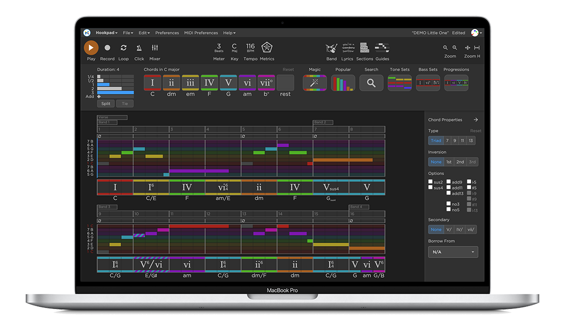Enable the sus4 chord option
Viewport: 565px width, 329px height.
click(x=430, y=187)
